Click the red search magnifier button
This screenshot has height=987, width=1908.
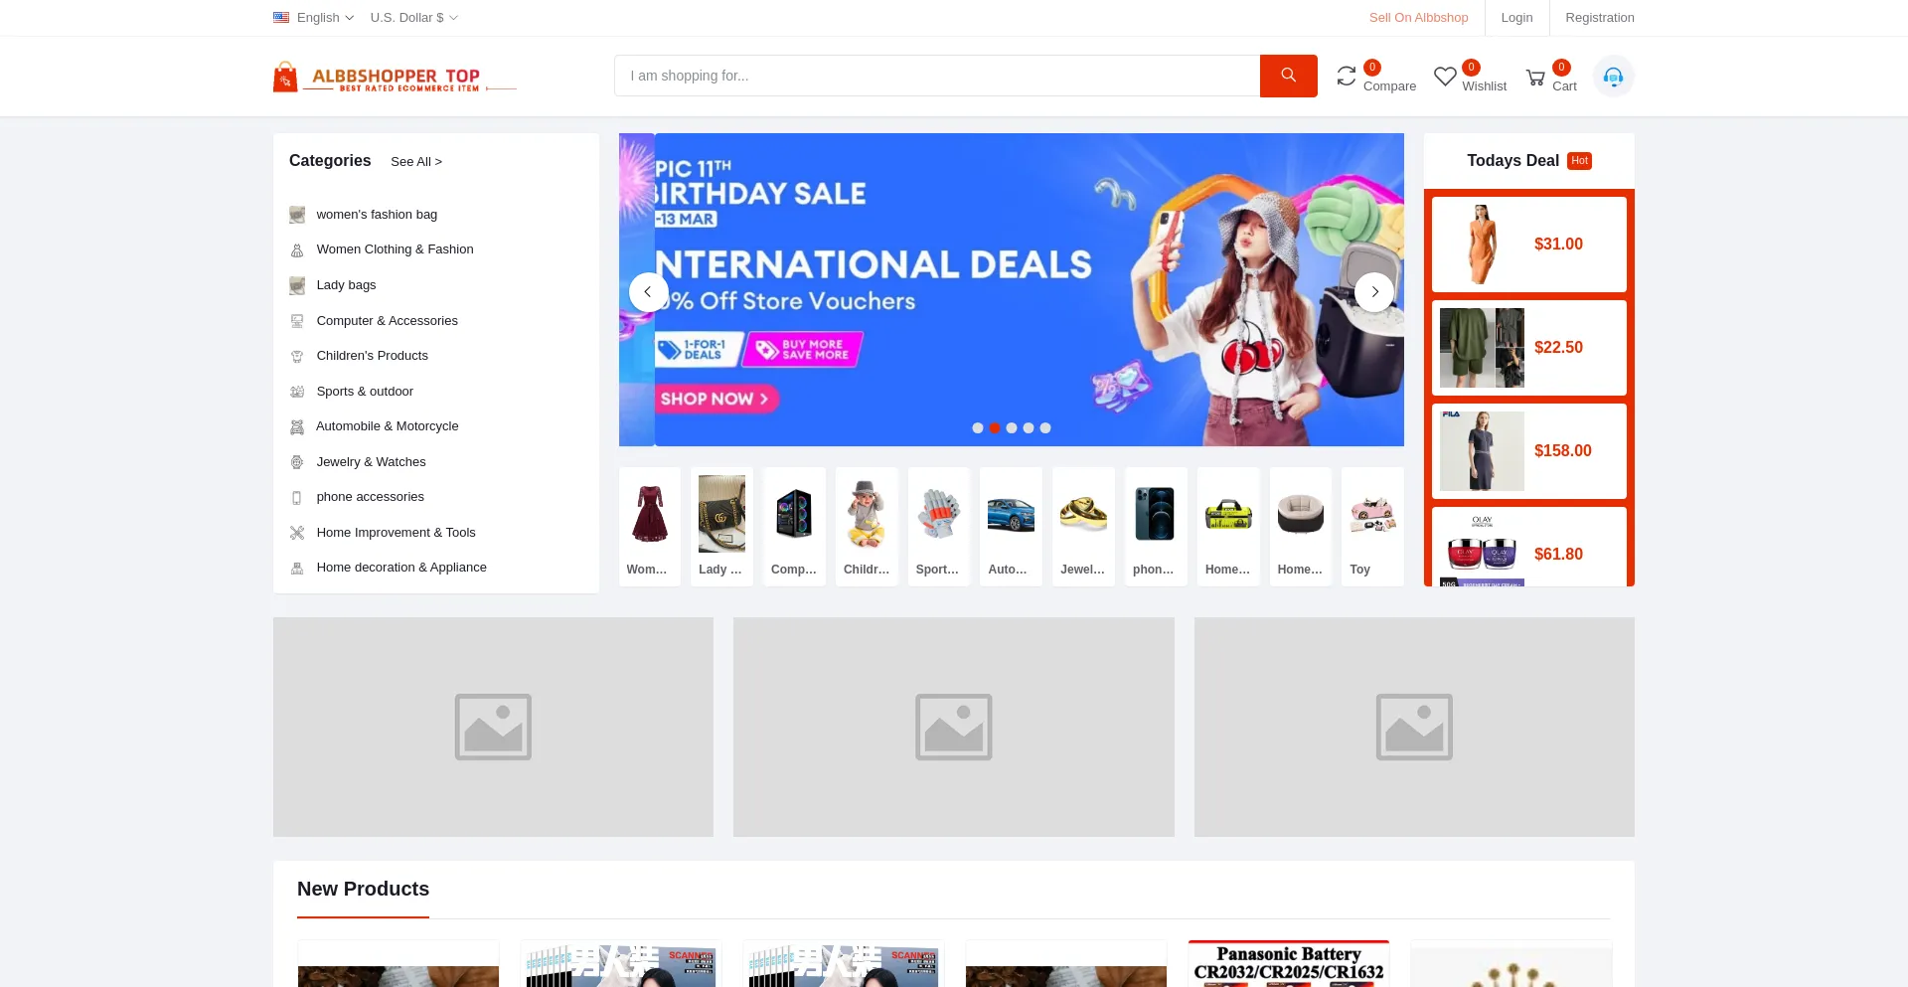pyautogui.click(x=1288, y=76)
